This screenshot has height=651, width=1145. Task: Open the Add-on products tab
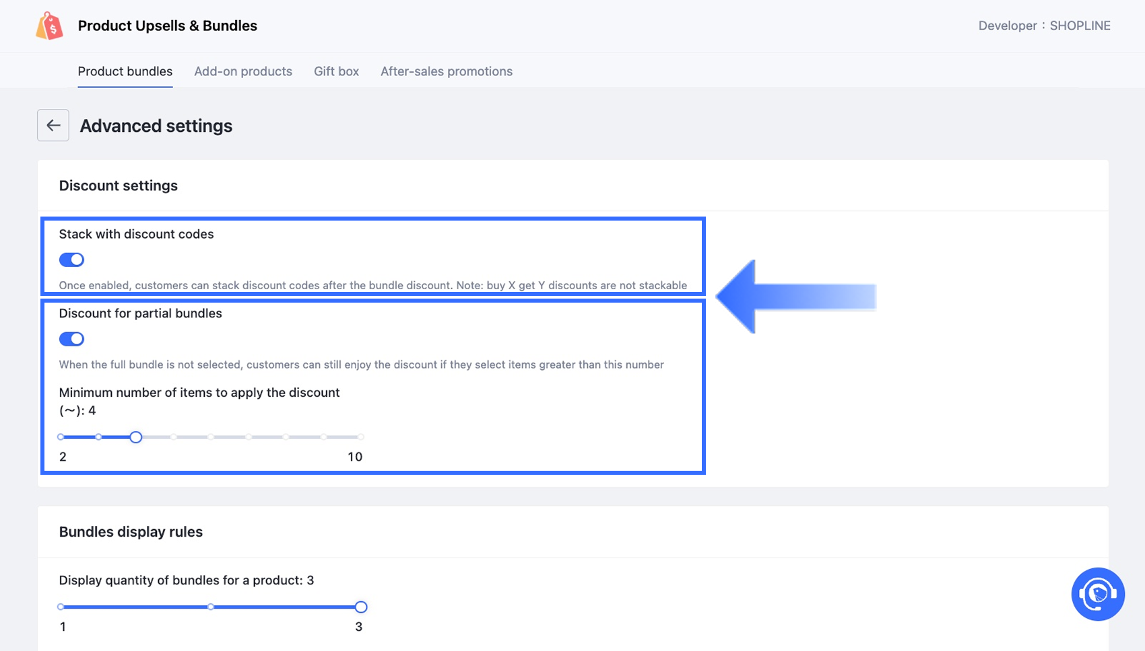[x=243, y=71]
